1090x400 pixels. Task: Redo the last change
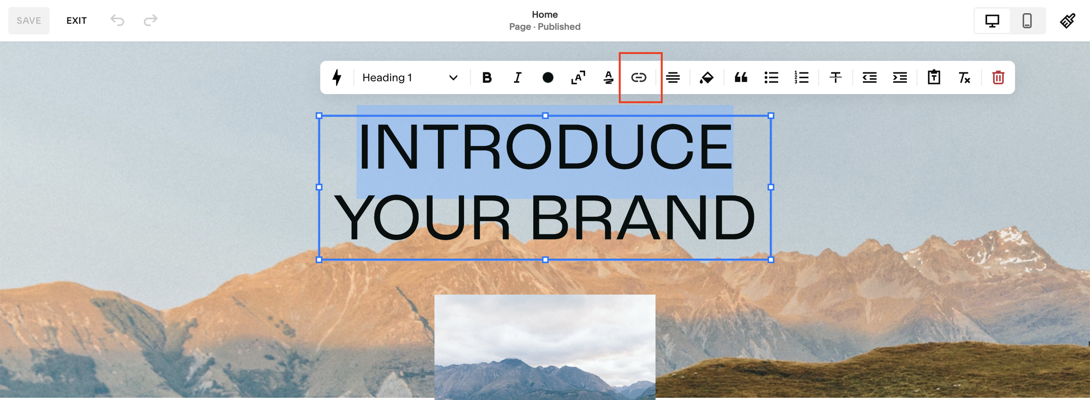(150, 20)
